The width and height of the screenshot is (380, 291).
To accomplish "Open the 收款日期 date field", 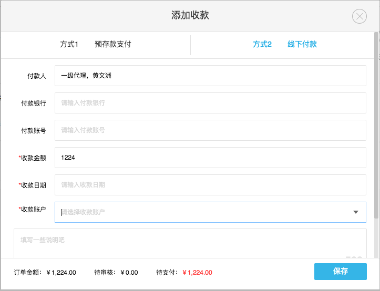I will [210, 185].
